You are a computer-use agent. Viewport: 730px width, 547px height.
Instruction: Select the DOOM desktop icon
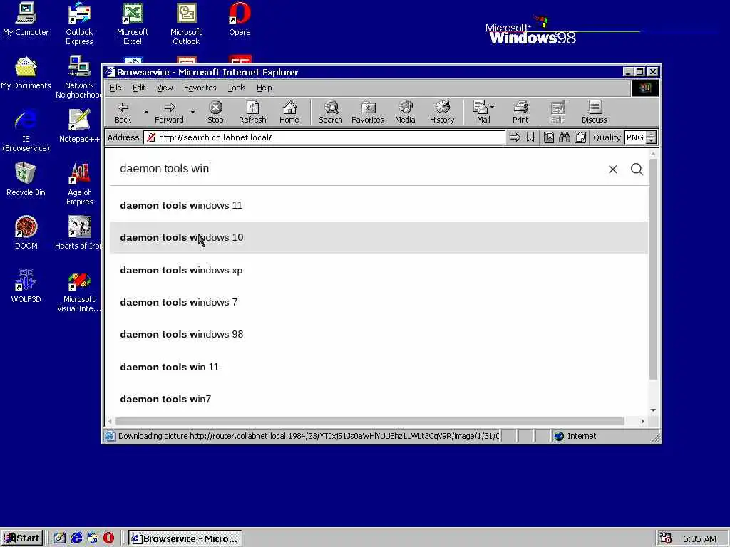tap(26, 233)
